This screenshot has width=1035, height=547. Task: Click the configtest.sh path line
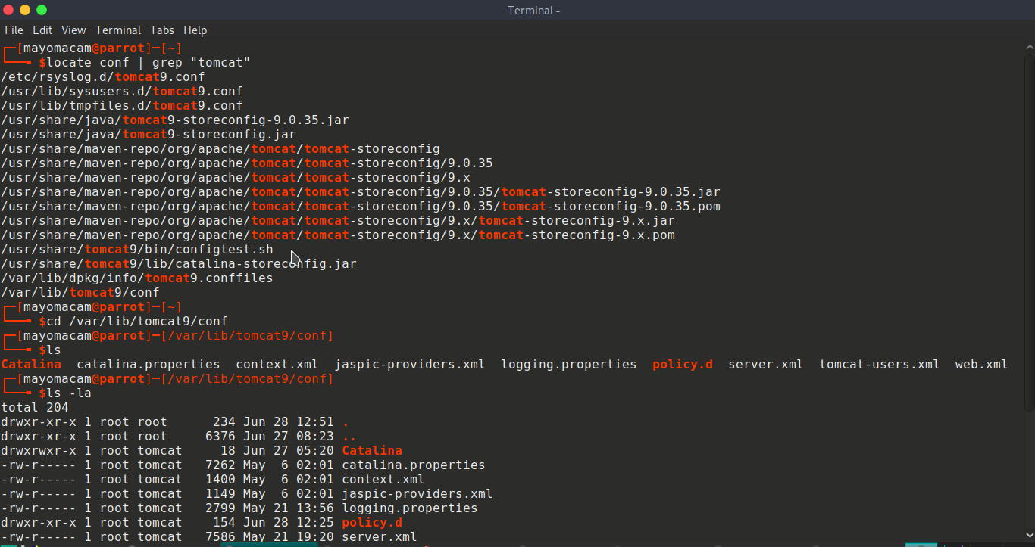pos(136,250)
